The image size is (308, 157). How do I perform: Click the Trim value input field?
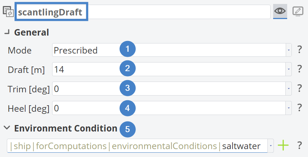90,88
